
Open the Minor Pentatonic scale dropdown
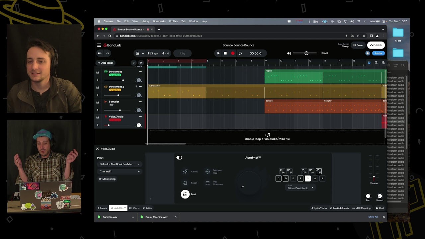pyautogui.click(x=300, y=188)
